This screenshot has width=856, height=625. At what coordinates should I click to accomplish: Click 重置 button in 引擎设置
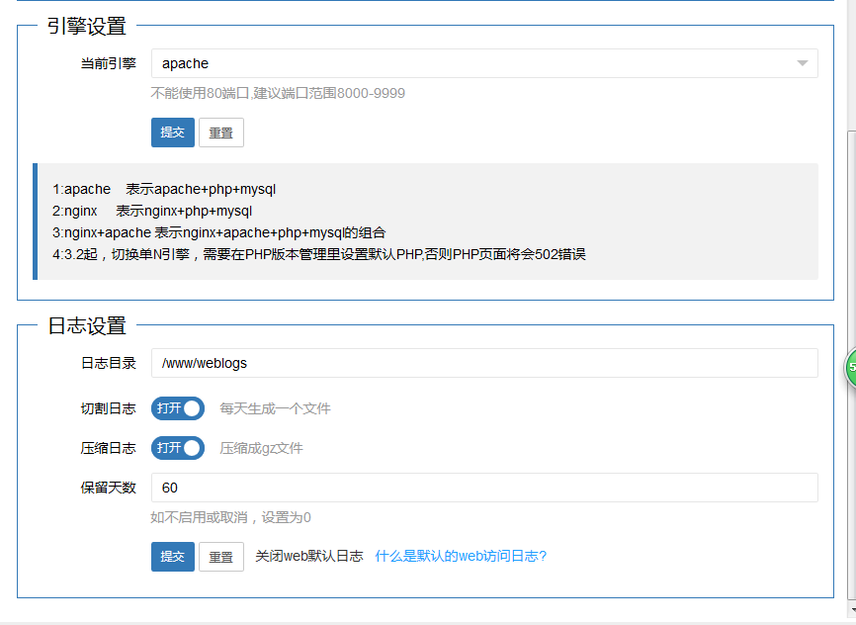221,133
